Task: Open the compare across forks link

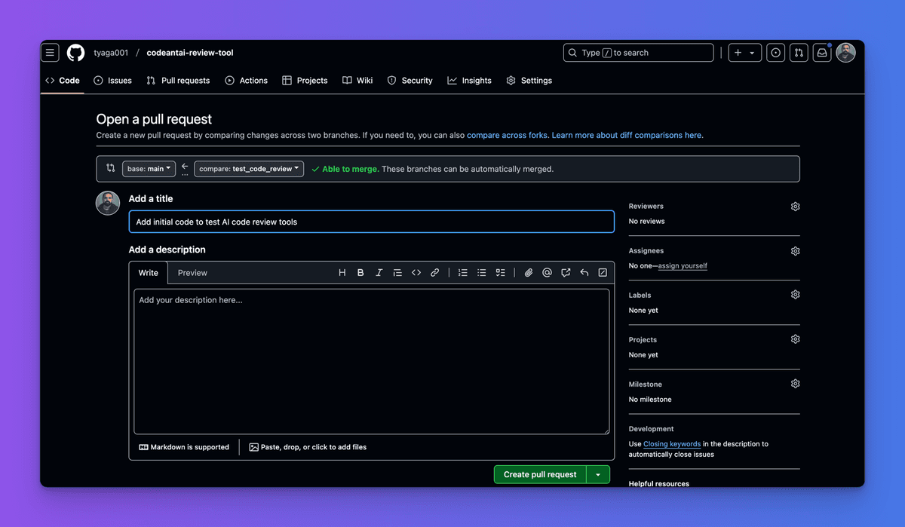Action: point(507,135)
